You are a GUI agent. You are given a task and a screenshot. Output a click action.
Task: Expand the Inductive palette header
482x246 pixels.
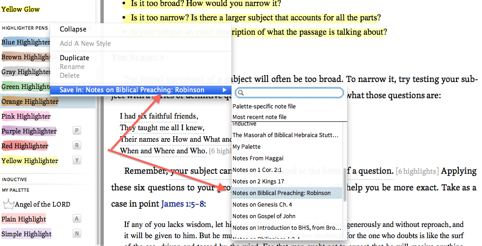[14, 180]
